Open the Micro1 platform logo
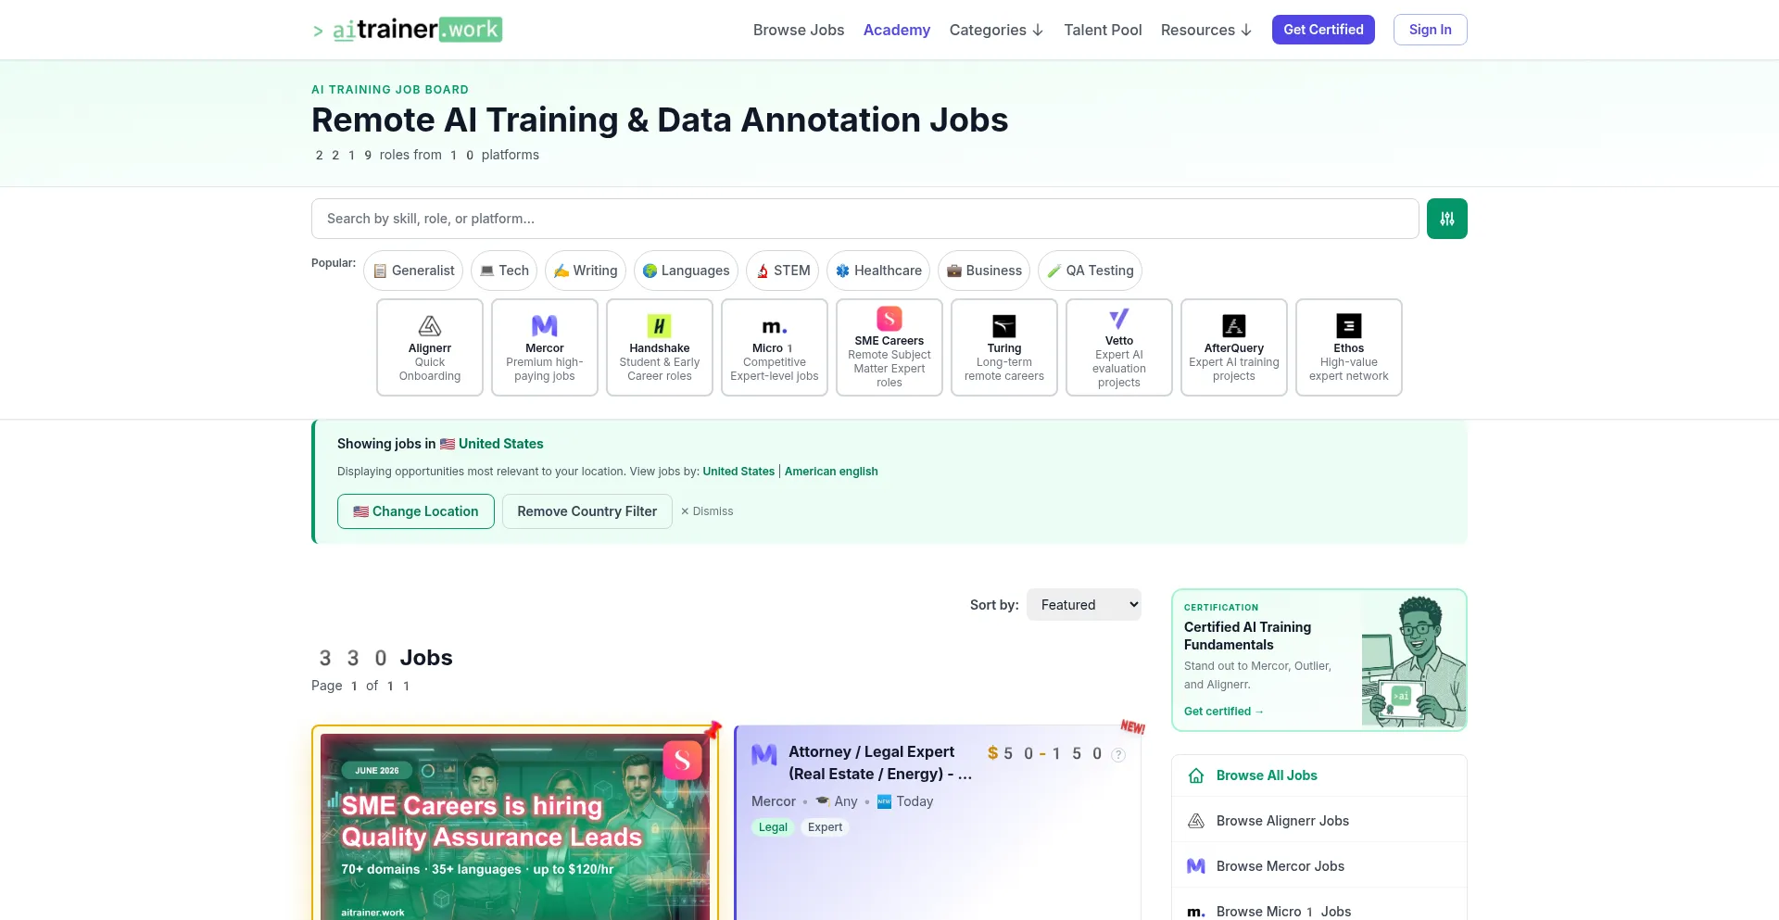 point(775,326)
